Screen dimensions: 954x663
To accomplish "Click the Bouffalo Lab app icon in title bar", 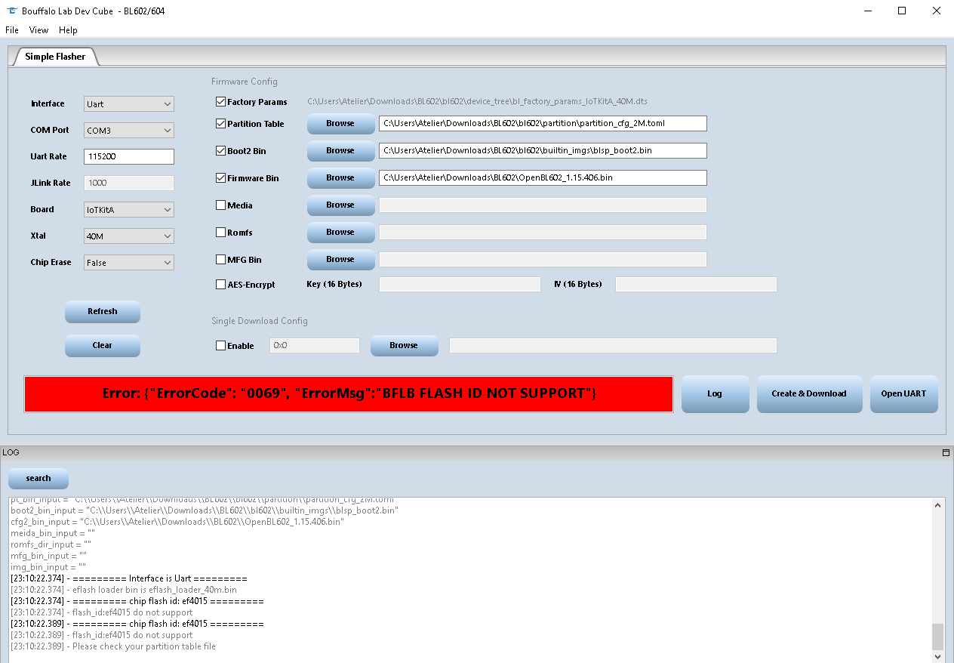I will [x=11, y=11].
